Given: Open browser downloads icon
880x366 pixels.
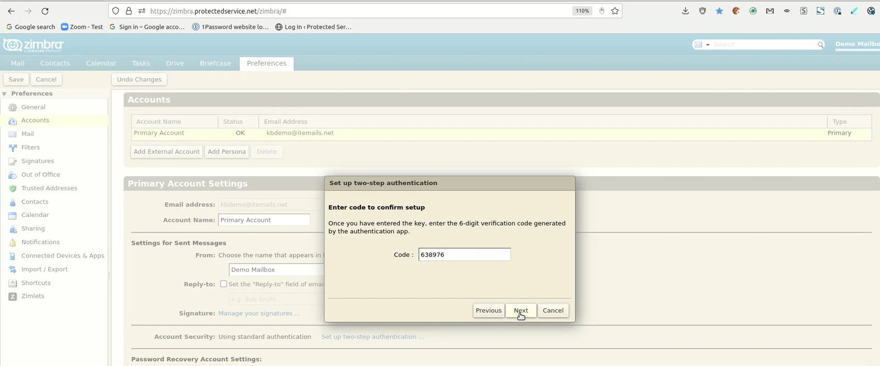Looking at the screenshot, I should click(685, 11).
